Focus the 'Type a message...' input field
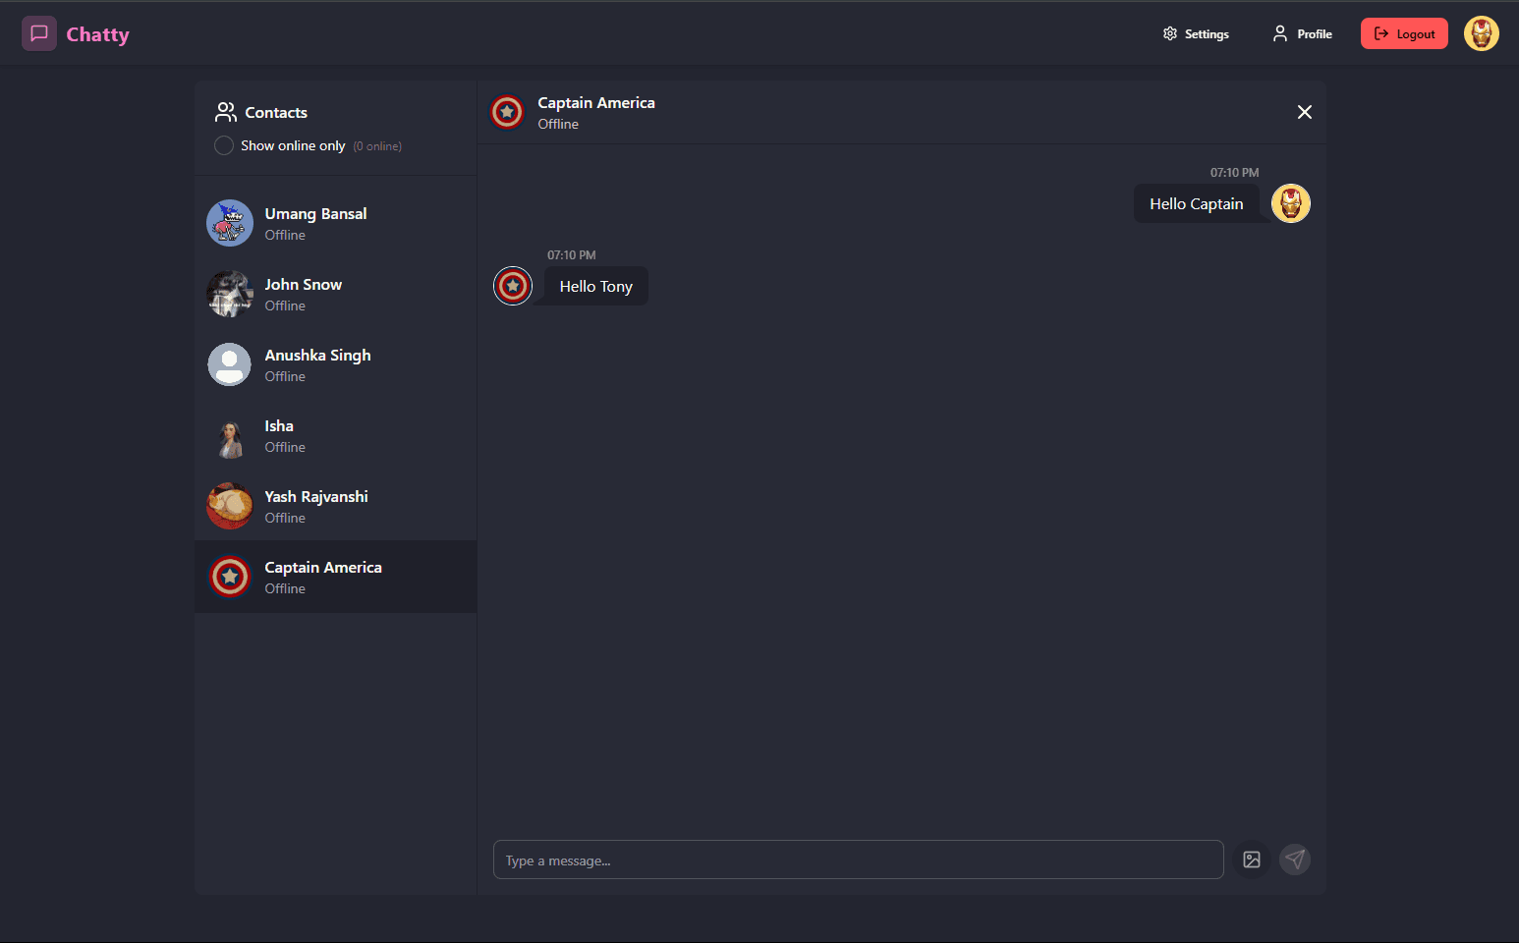Viewport: 1519px width, 943px height. 859,860
